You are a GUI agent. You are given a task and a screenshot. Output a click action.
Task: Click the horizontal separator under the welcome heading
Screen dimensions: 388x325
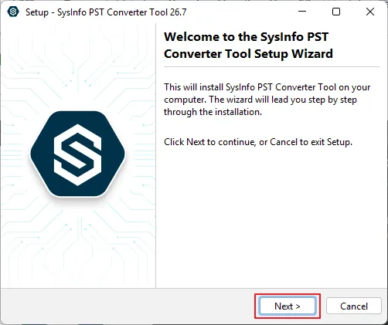[x=271, y=67]
